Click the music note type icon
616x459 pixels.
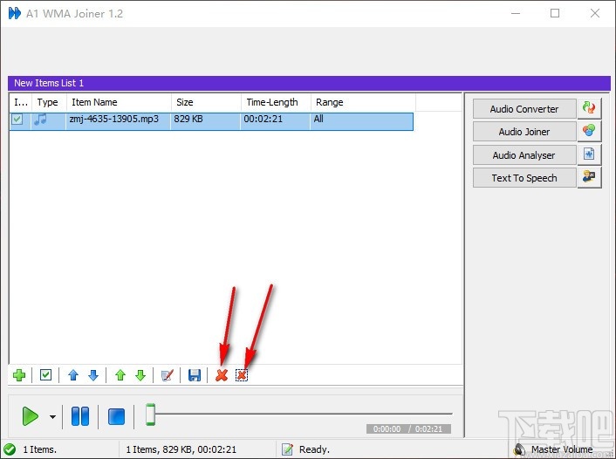[x=40, y=119]
